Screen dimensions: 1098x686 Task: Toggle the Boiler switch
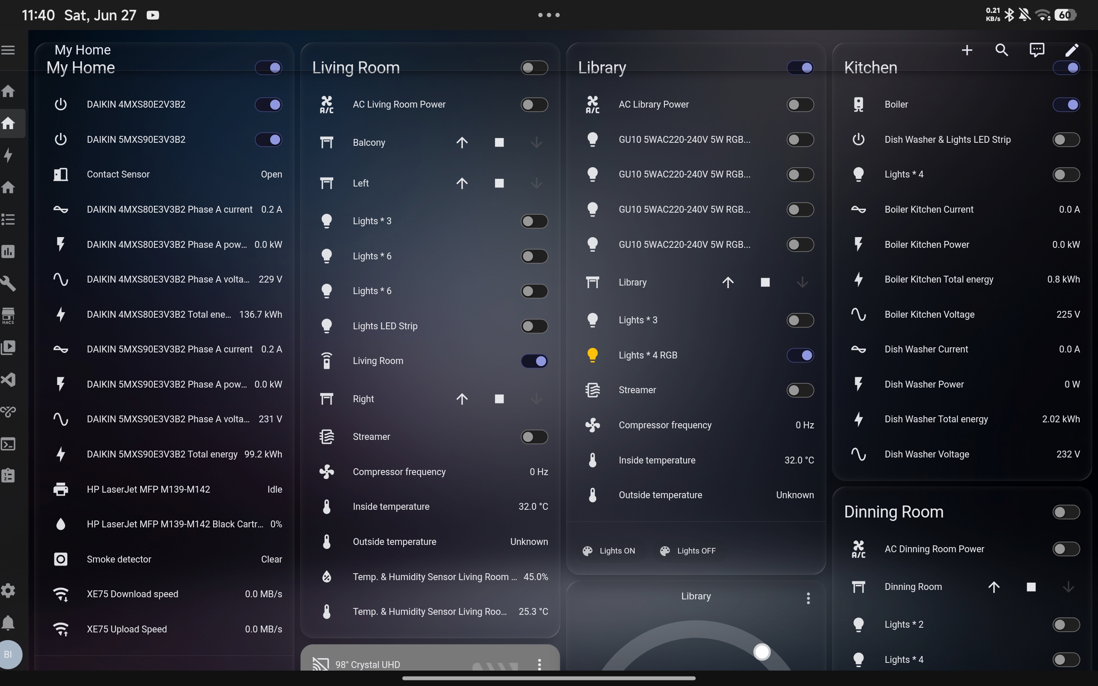point(1066,104)
